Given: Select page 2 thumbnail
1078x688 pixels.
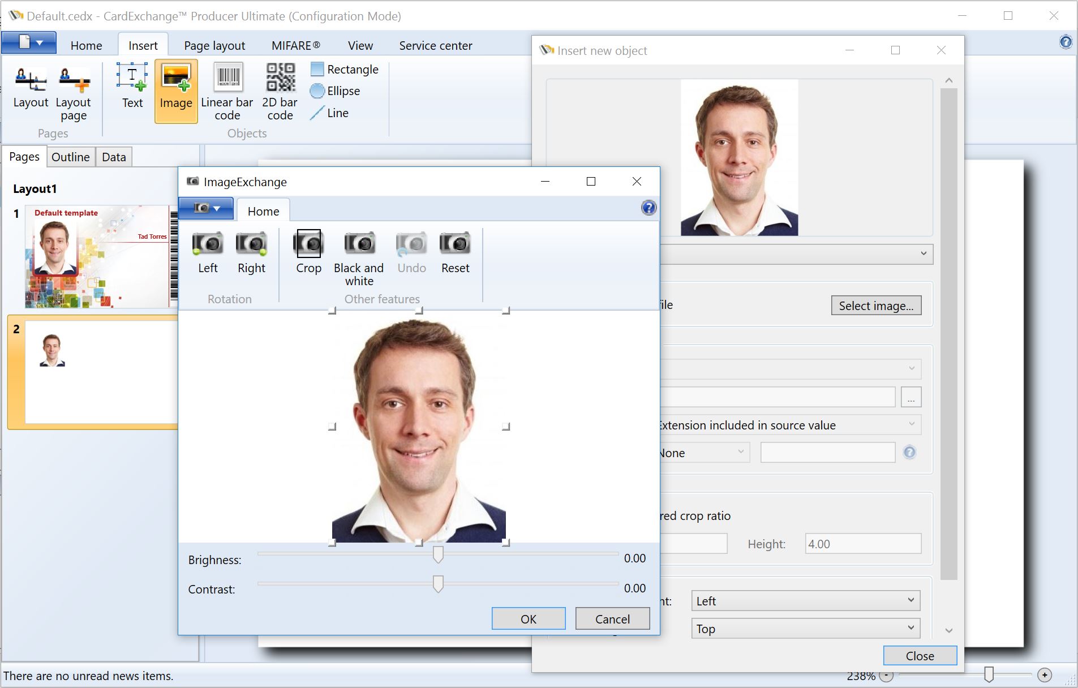Looking at the screenshot, I should click(101, 372).
